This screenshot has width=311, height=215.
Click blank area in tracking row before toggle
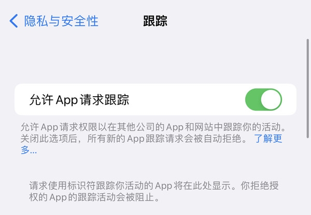coord(187,99)
